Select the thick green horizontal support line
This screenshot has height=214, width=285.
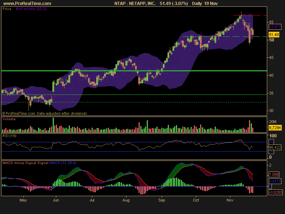coord(134,71)
